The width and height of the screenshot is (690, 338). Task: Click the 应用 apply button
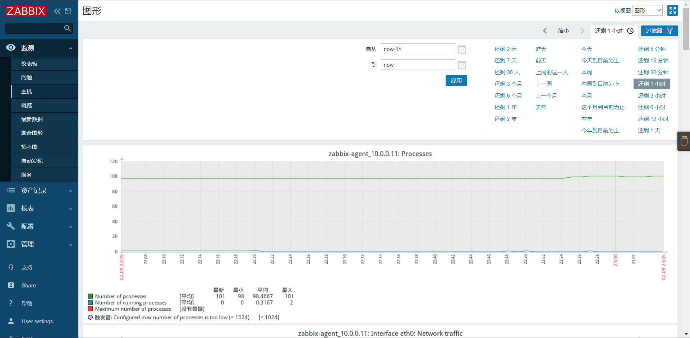[456, 80]
